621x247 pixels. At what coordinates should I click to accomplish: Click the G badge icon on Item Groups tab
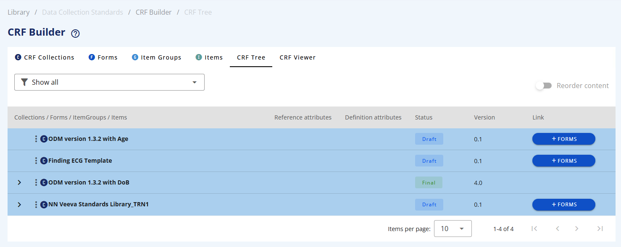click(134, 57)
